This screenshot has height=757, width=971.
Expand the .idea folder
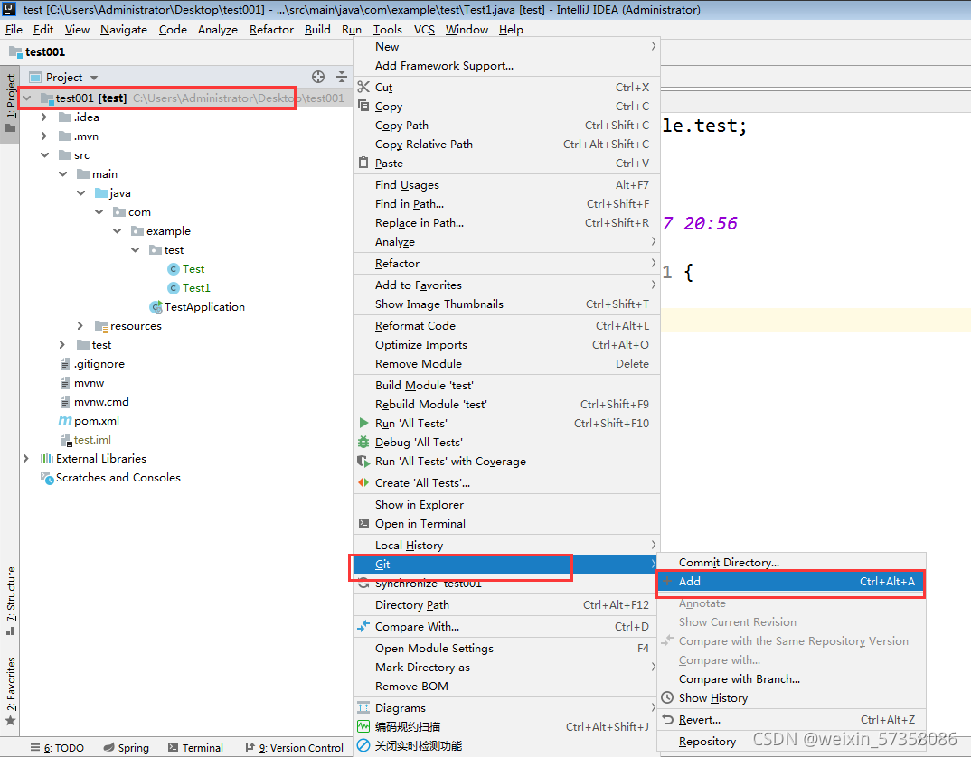[44, 117]
